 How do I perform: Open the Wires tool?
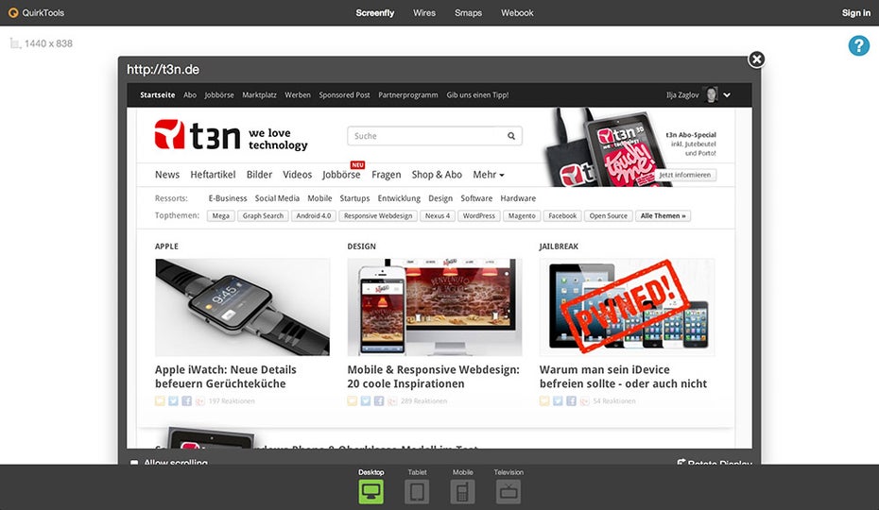click(x=424, y=12)
